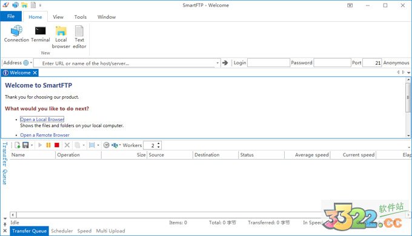
Task: Click the scroll tabs left arrow
Action: point(398,72)
